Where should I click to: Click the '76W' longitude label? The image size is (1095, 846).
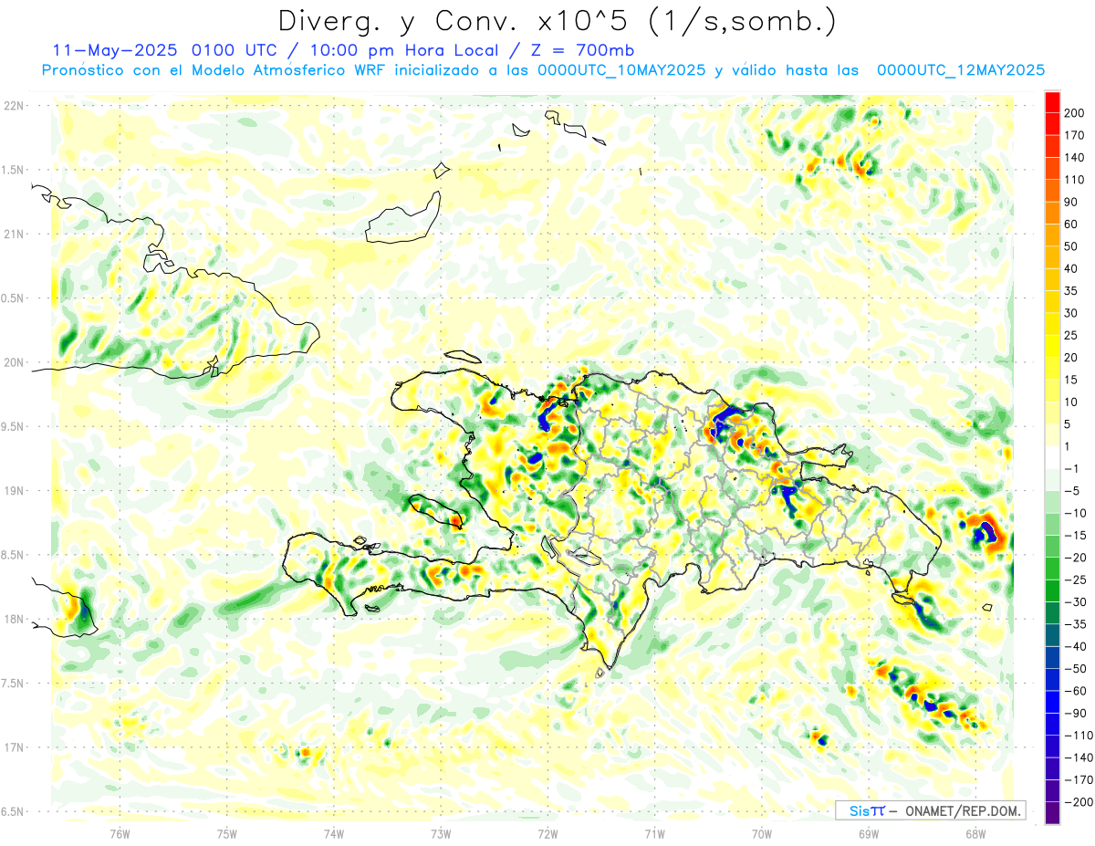click(119, 833)
